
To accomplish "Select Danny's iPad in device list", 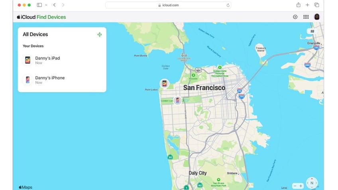I will [x=62, y=60].
